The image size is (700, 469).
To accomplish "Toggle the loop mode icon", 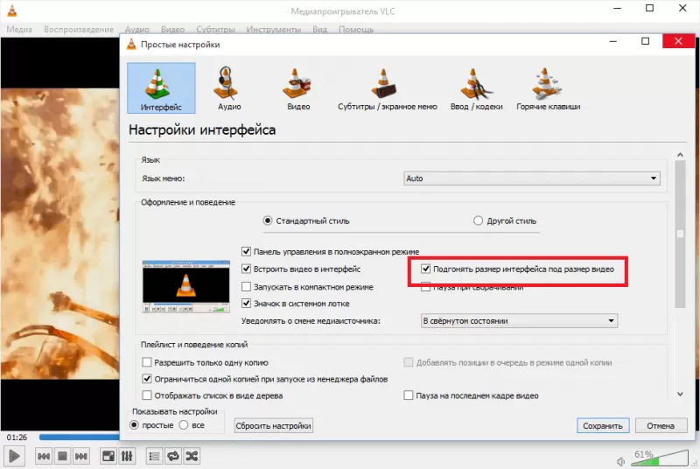I will click(173, 456).
